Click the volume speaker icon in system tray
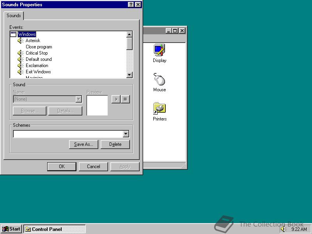Screen dimensions: 312x234 coord(284,229)
